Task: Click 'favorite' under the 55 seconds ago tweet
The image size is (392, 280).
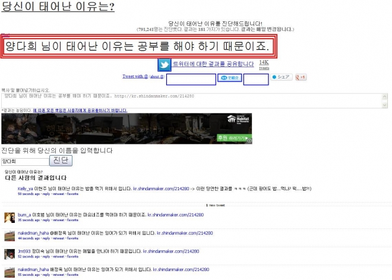Action: click(x=72, y=275)
